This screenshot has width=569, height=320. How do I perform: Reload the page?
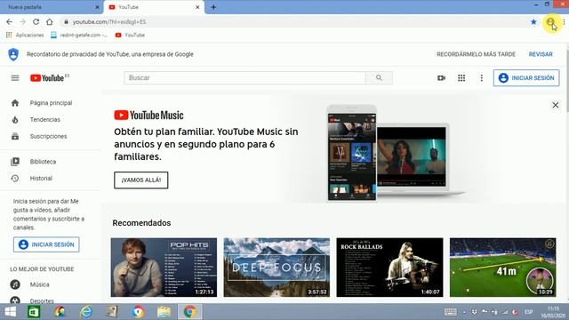coord(36,21)
